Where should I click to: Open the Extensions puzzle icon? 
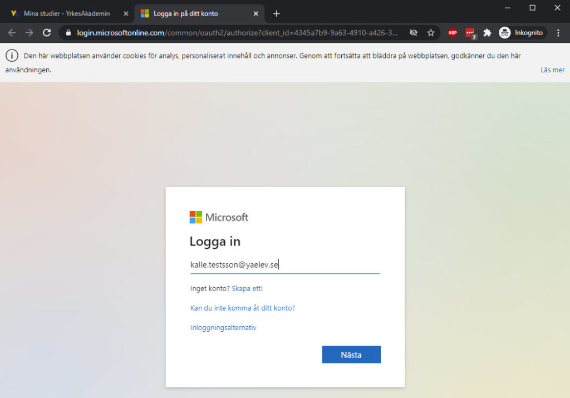[x=487, y=33]
